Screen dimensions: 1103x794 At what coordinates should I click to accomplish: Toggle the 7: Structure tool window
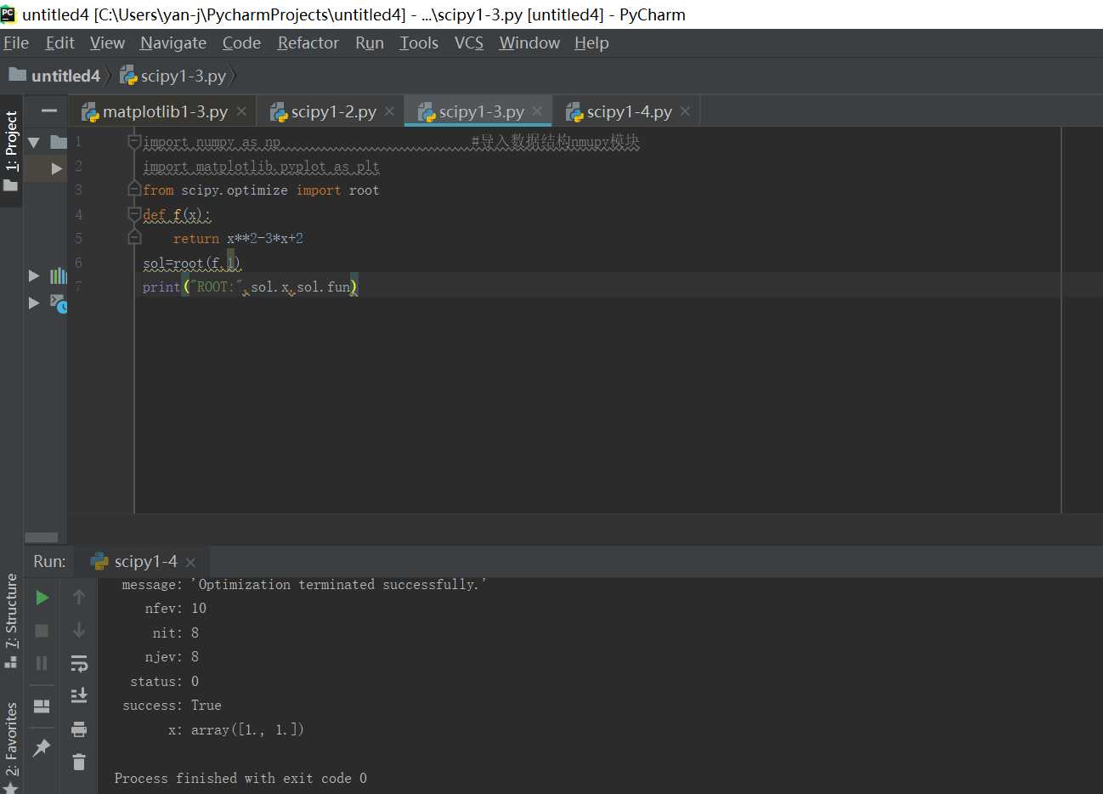(x=11, y=621)
